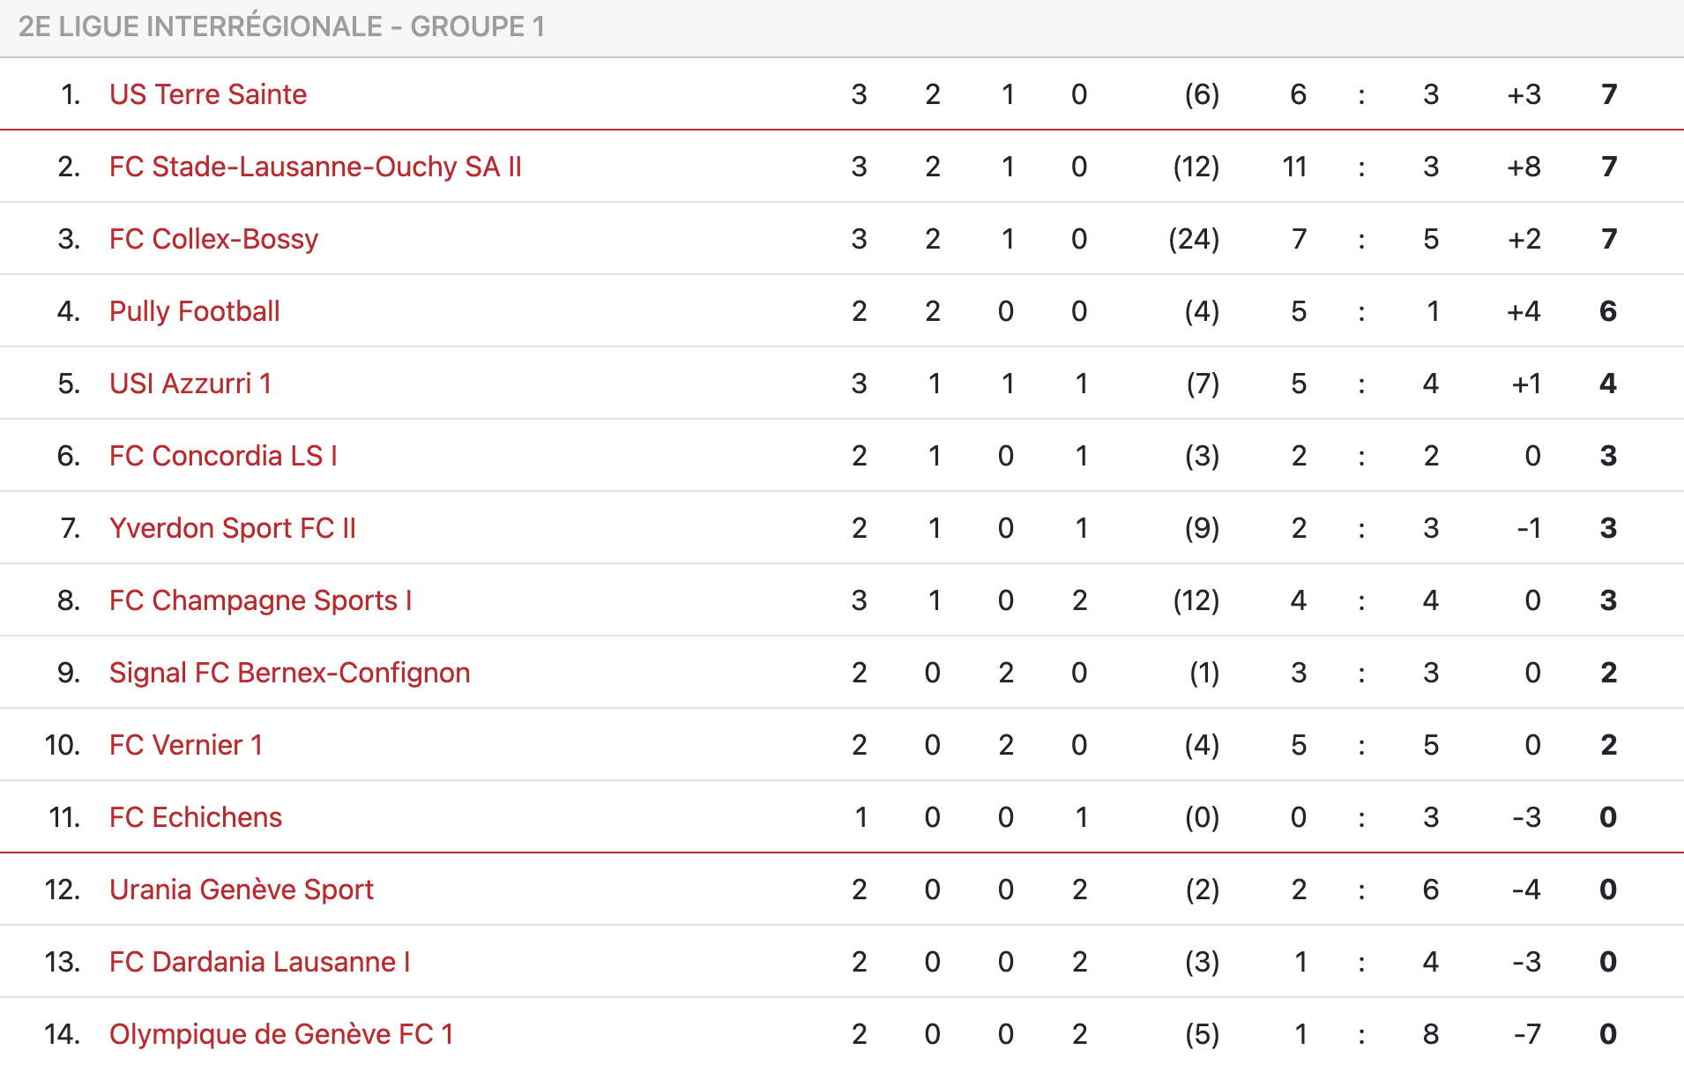Click FC Concordia LS I link
Screen dimensions: 1684x1065
click(223, 456)
